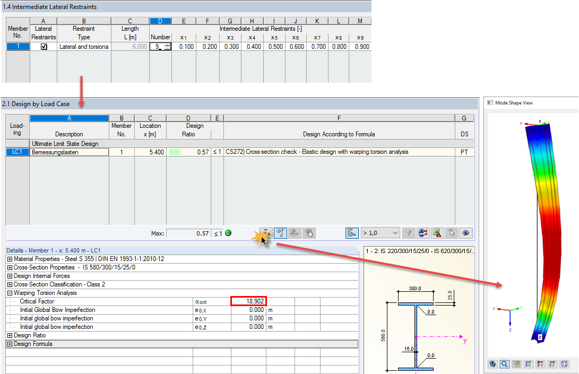Collapse Warping Torsion Analysis section
579x374 pixels.
click(x=10, y=293)
